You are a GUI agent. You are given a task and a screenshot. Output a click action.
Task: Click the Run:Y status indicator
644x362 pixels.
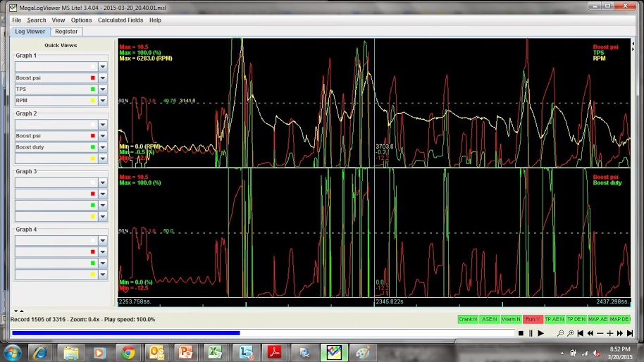point(533,319)
